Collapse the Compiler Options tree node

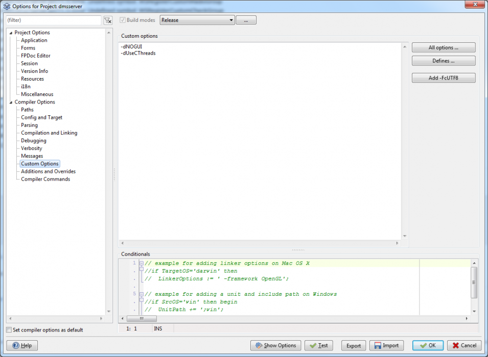11,102
